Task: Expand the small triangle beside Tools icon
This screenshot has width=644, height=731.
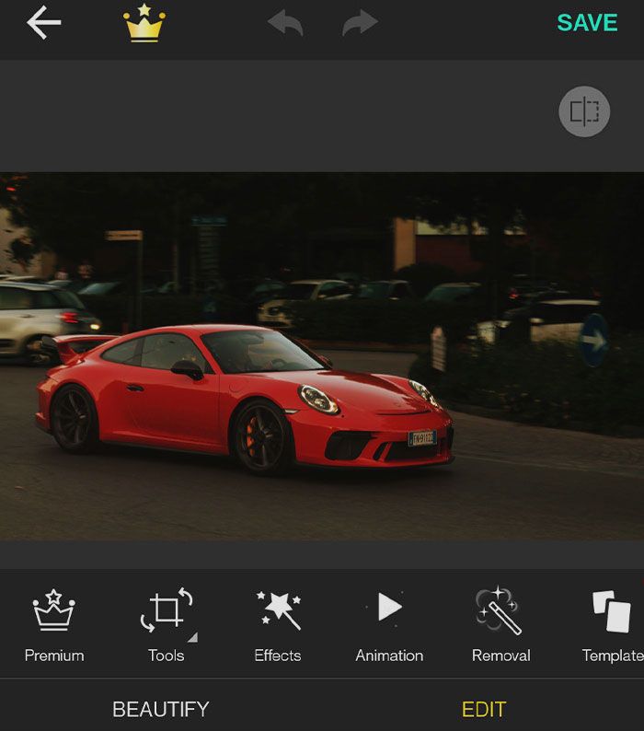Action: (x=192, y=637)
